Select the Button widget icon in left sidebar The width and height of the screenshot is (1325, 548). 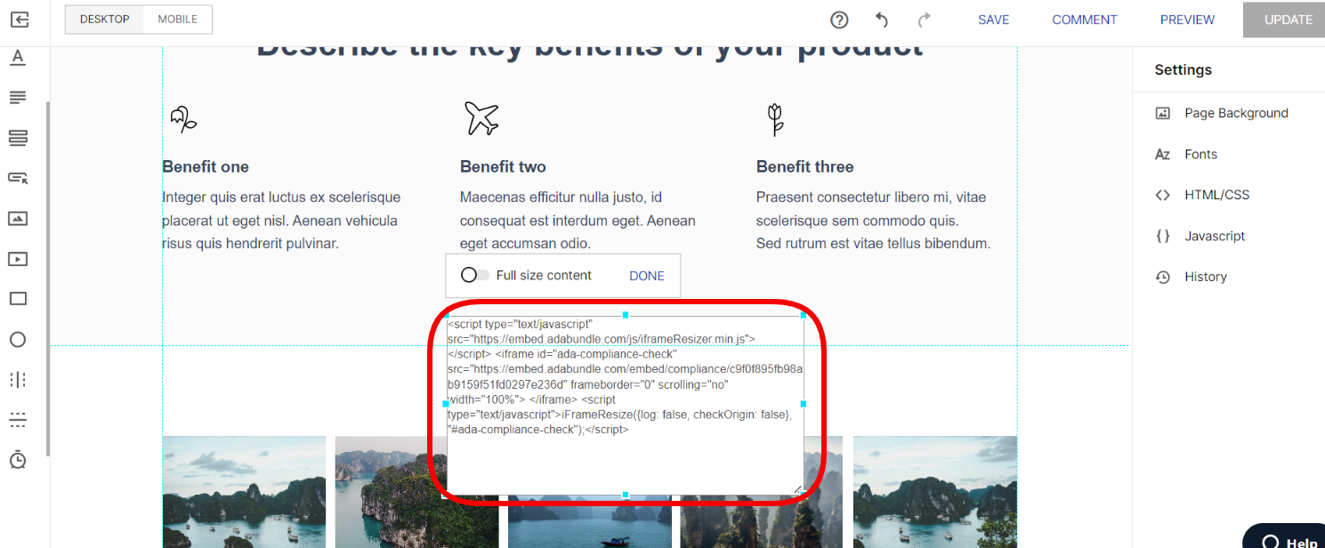[18, 178]
